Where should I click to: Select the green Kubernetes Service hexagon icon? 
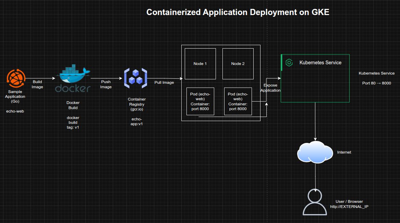click(x=289, y=63)
